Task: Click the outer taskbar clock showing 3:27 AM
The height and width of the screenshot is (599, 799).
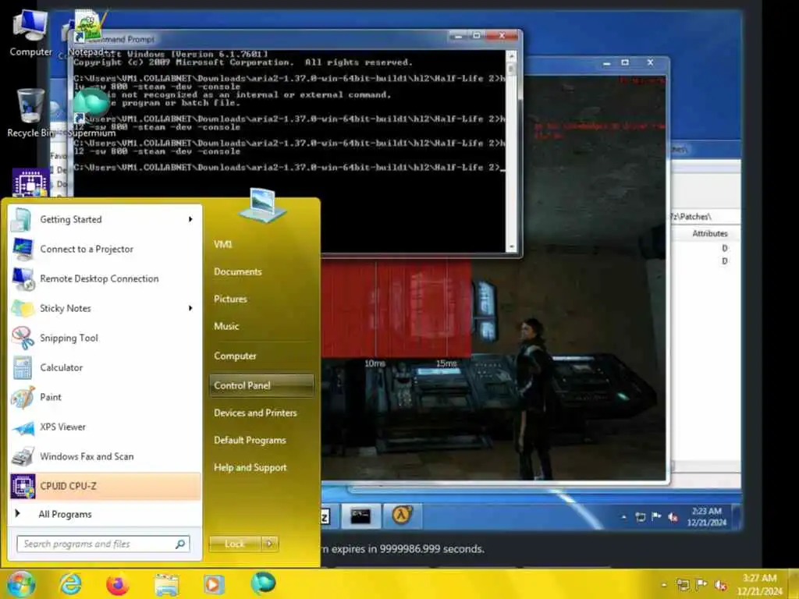Action: pyautogui.click(x=759, y=584)
